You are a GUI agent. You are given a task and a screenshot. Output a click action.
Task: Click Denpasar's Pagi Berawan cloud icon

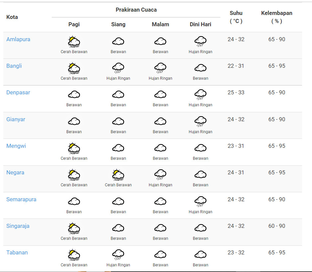click(x=74, y=95)
